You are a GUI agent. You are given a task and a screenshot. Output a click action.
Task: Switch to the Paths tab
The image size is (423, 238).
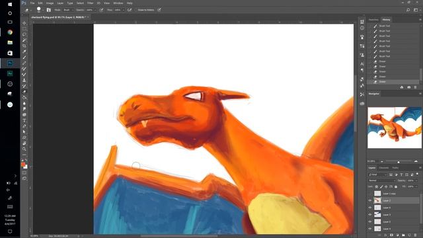coord(395,168)
